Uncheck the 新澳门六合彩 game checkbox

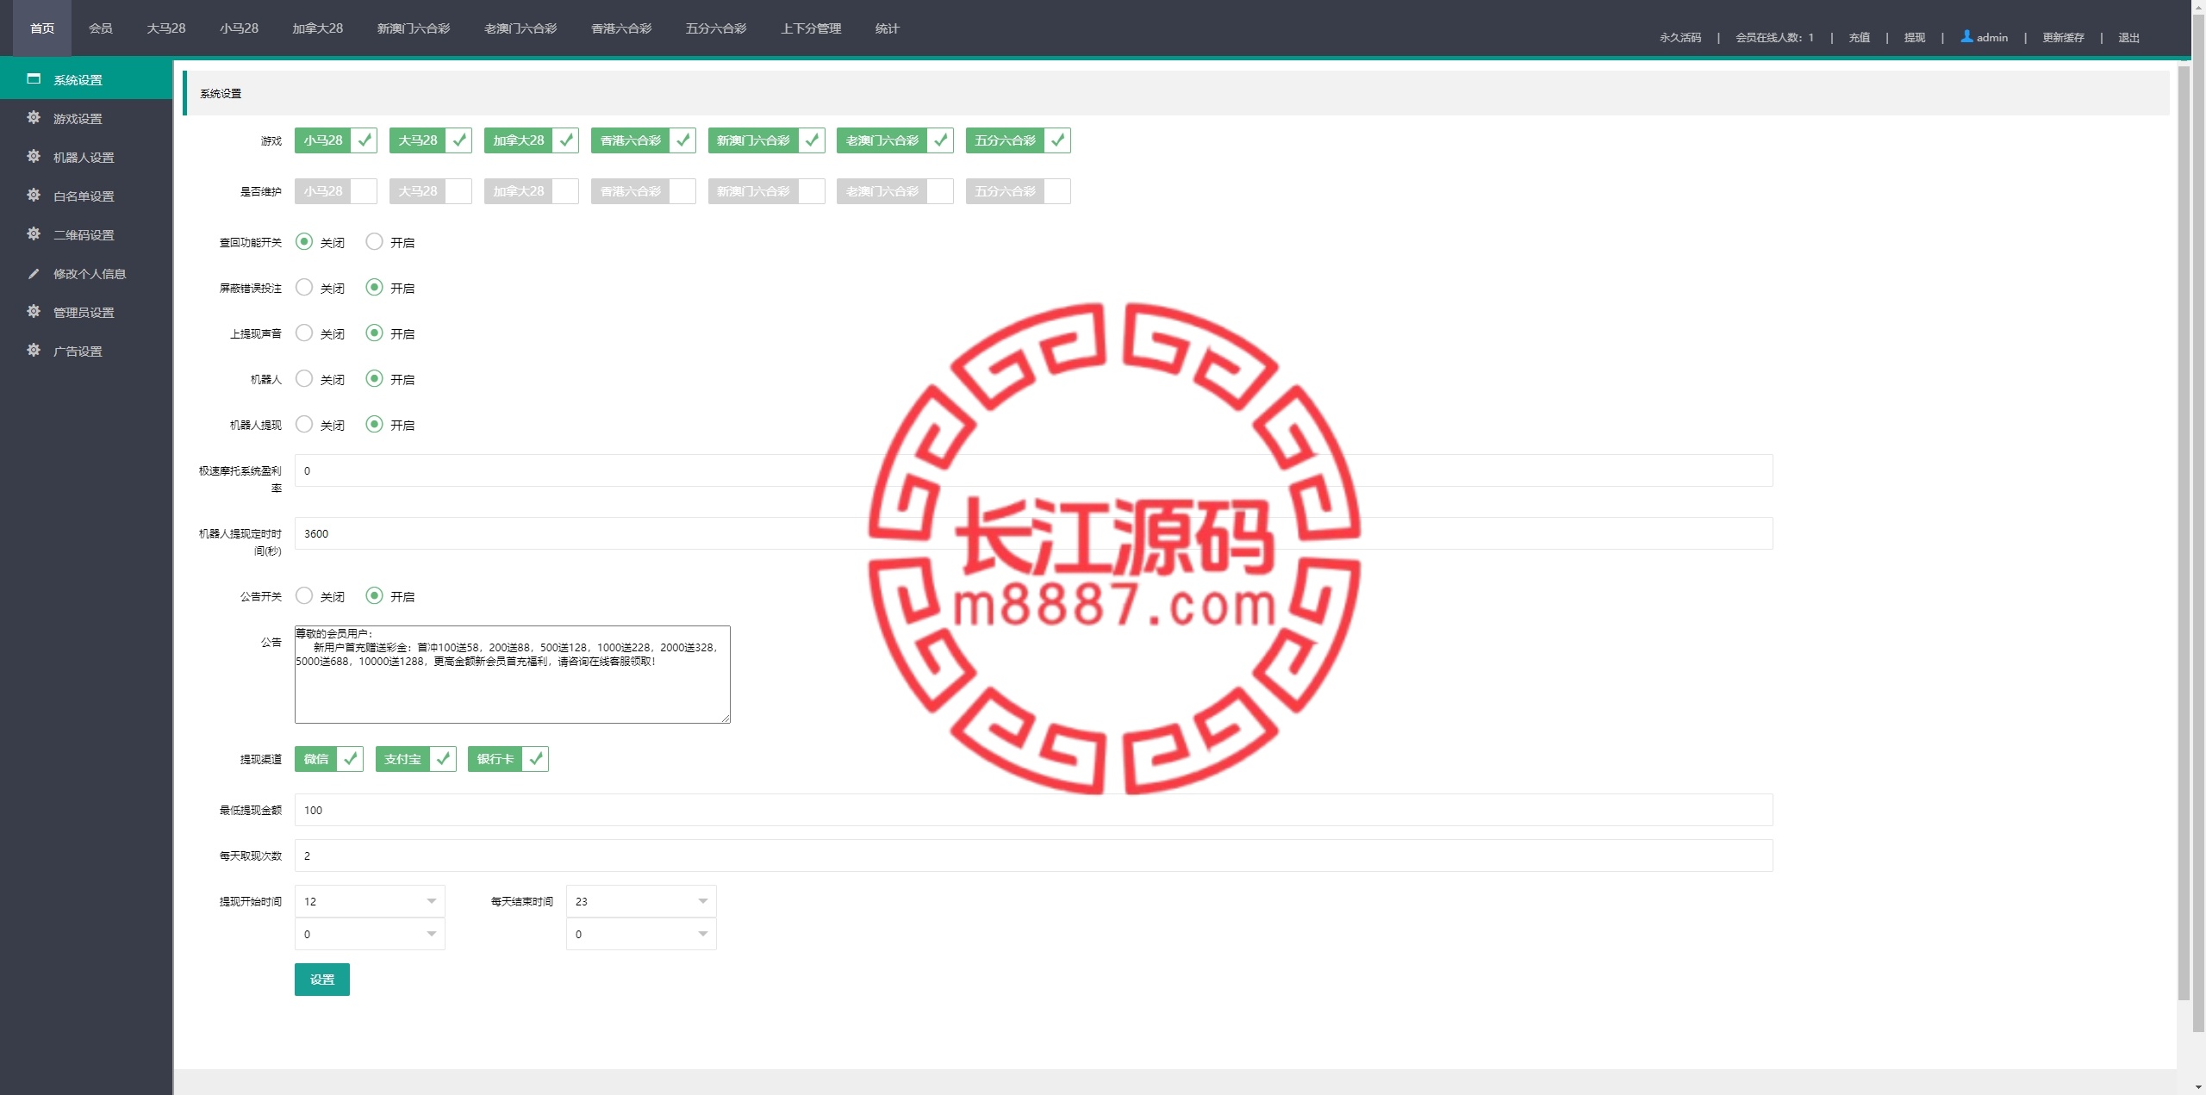click(766, 140)
